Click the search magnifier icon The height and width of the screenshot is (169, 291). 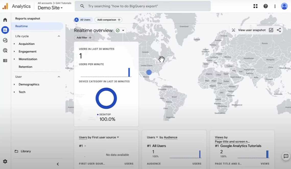click(x=82, y=6)
